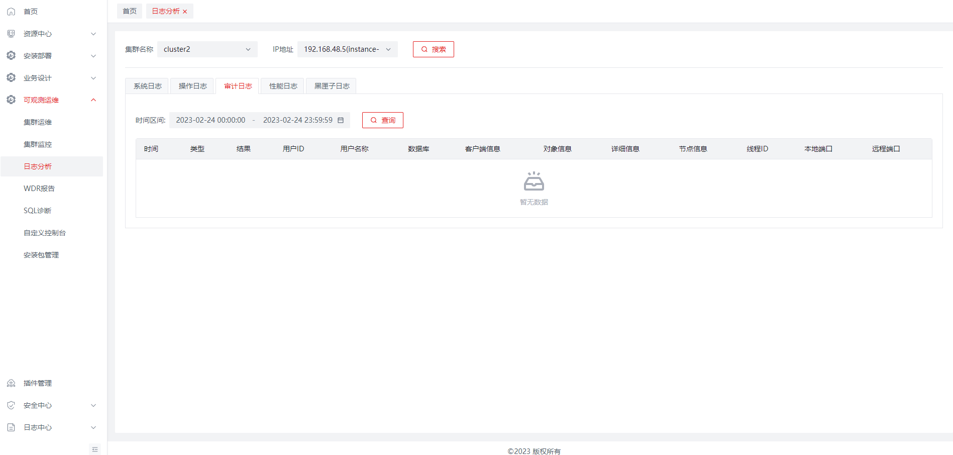Viewport: 953px width, 455px height.
Task: Open WDR报告 in the sidebar
Action: pyautogui.click(x=39, y=189)
